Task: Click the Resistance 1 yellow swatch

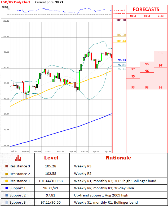Action: [7, 181]
